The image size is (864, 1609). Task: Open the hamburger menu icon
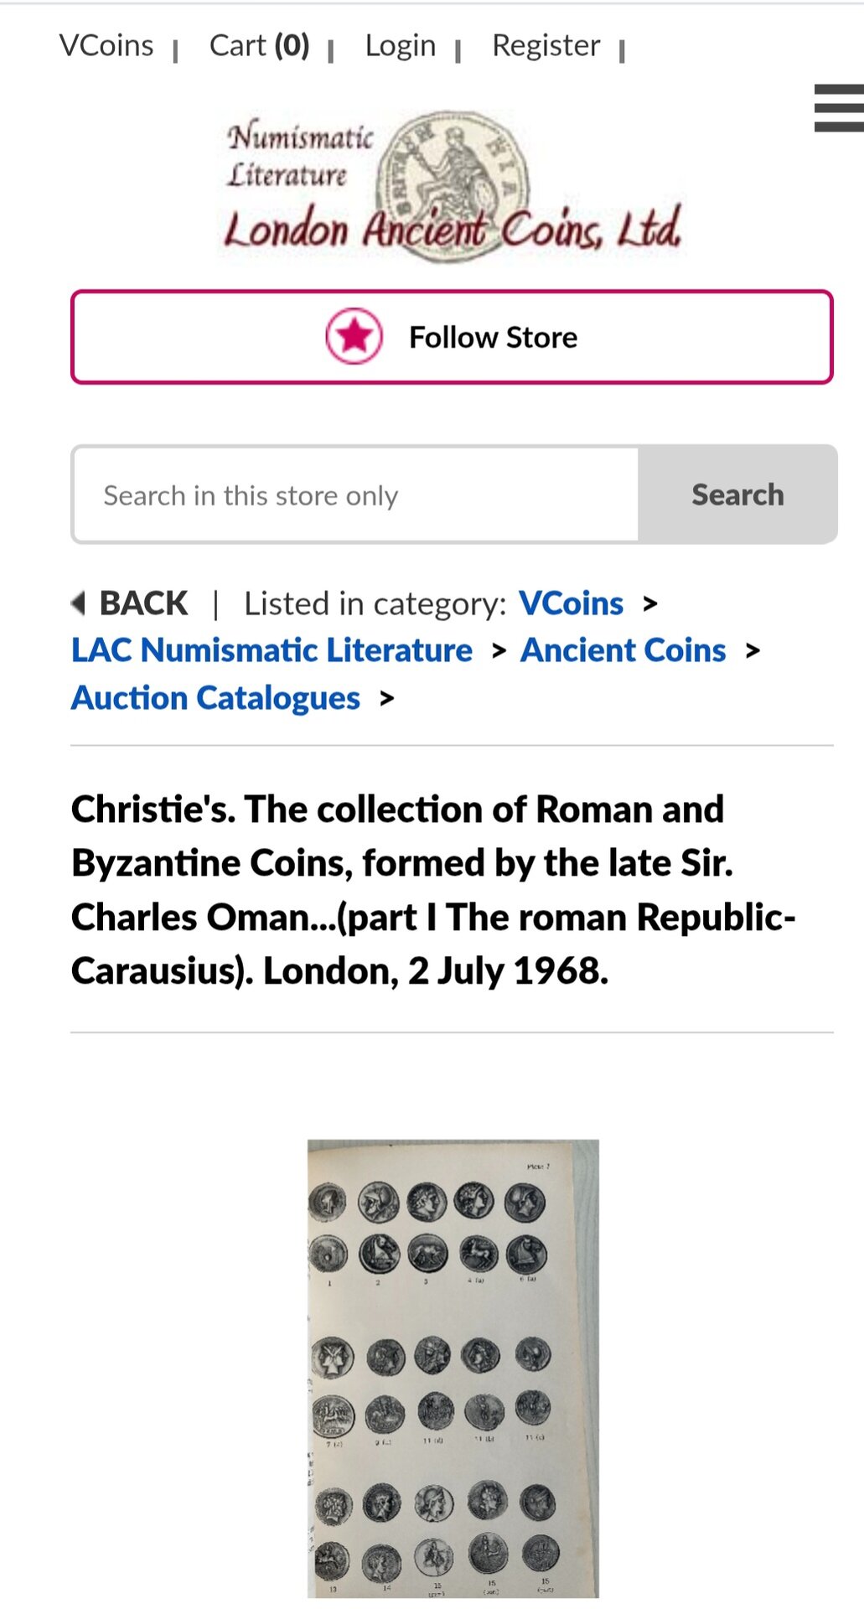click(x=839, y=108)
